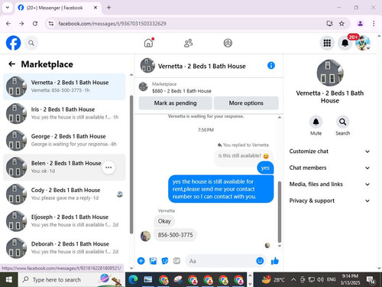This screenshot has width=382, height=287.
Task: Click the Facebook search magnifier icon
Action: pyautogui.click(x=31, y=43)
